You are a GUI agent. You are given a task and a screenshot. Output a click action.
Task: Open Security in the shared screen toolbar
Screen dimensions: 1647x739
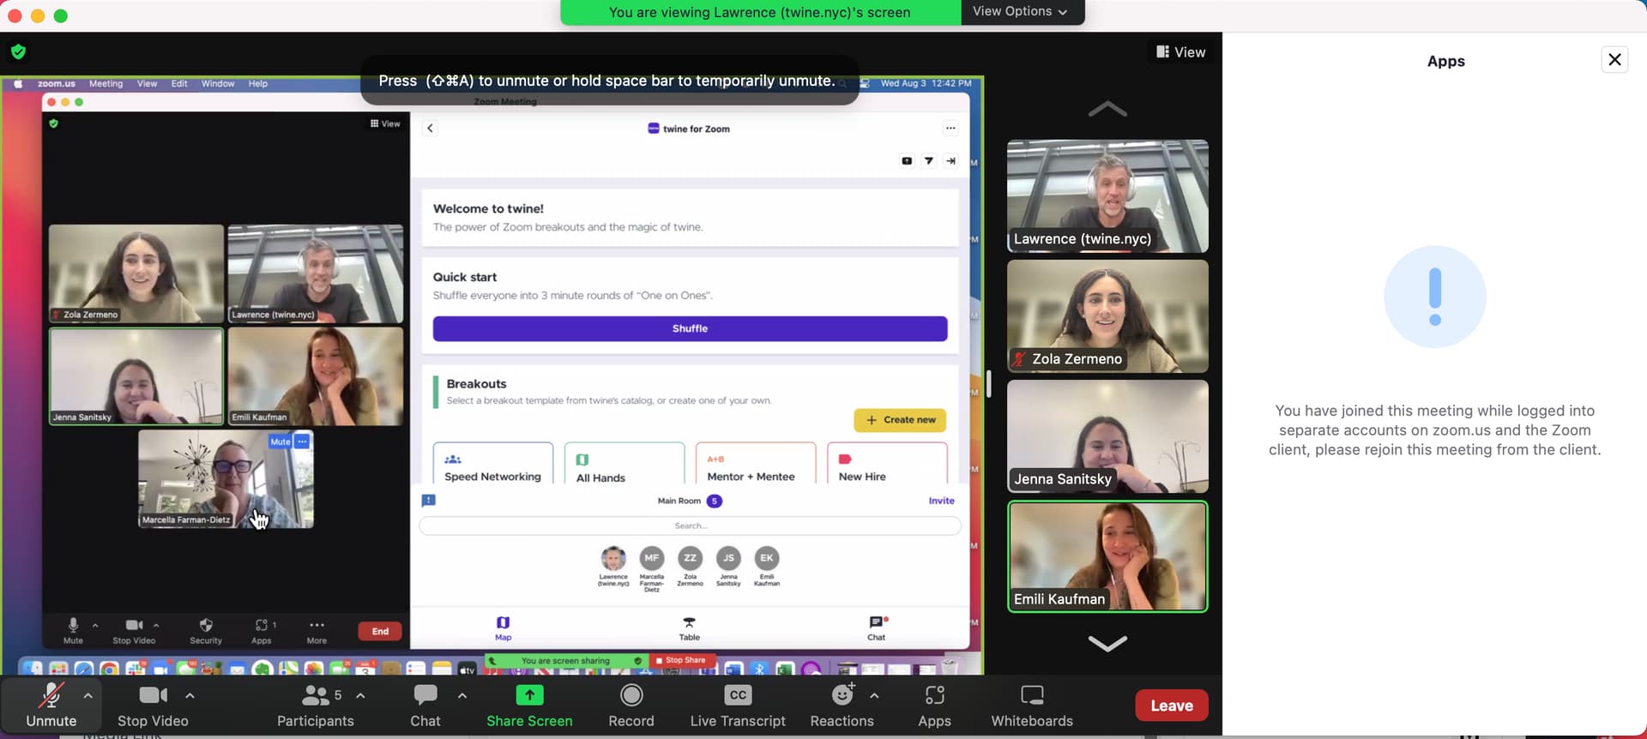[206, 630]
